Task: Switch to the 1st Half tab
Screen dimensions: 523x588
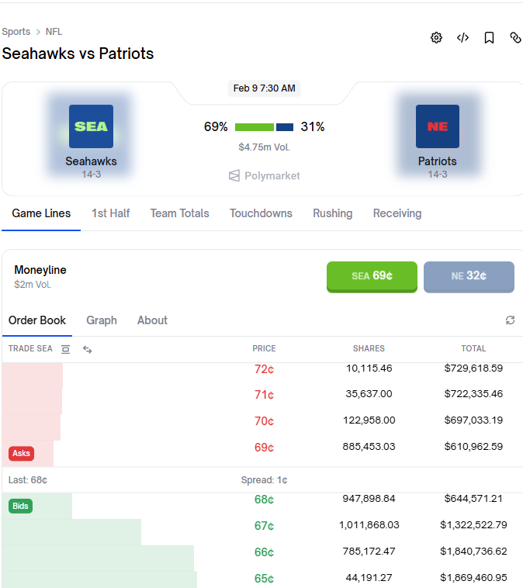Action: (x=111, y=213)
